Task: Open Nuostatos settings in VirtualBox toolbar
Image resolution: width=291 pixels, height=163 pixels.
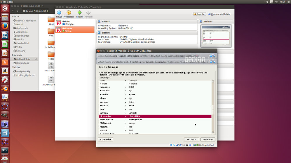Action: click(69, 13)
